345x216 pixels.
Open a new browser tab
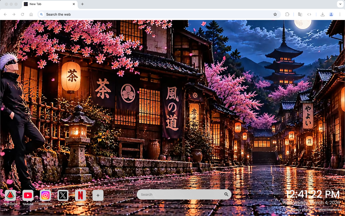click(82, 4)
